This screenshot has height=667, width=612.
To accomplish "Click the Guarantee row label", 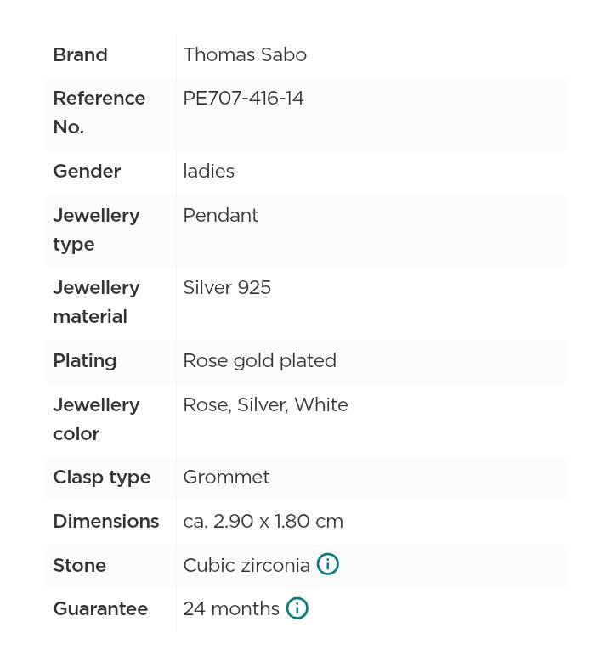I will coord(100,608).
